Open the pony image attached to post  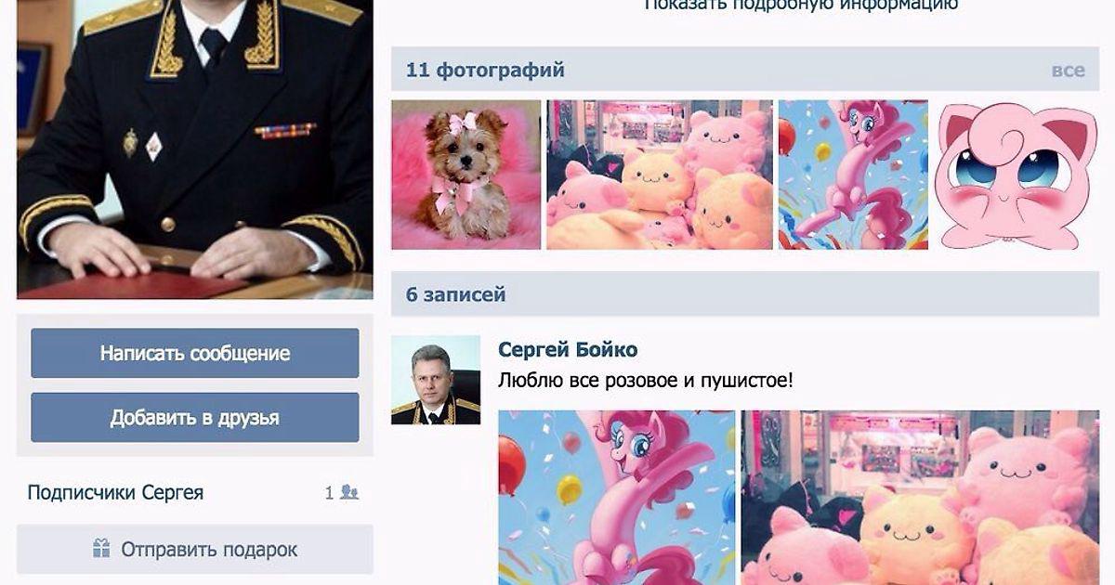tap(617, 498)
